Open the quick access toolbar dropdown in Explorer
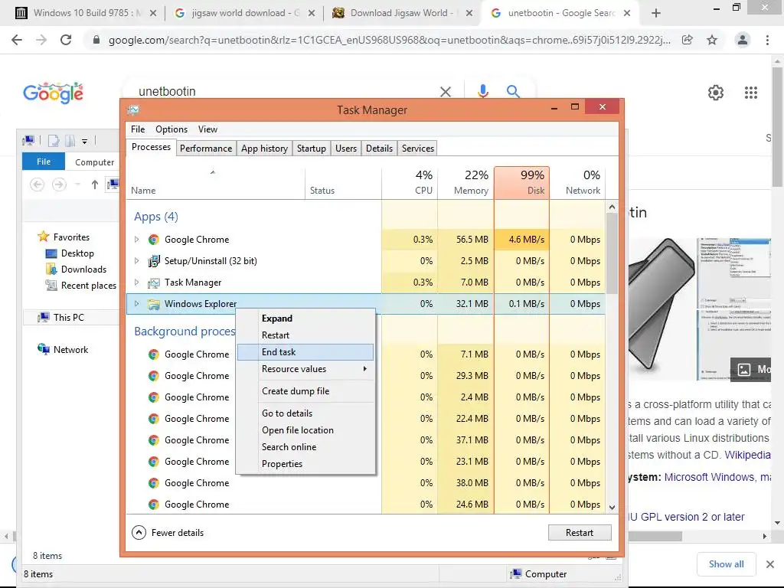This screenshot has width=784, height=588. (x=84, y=142)
